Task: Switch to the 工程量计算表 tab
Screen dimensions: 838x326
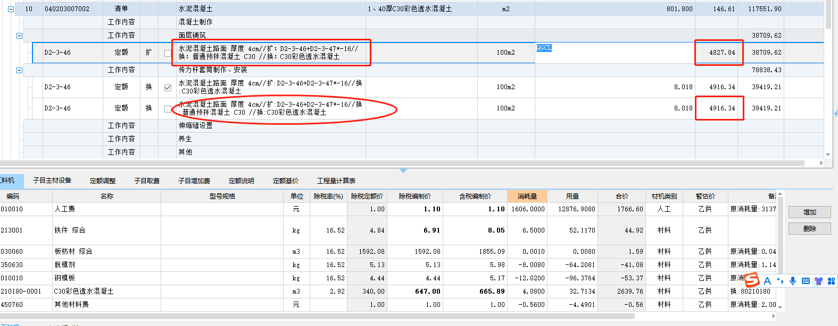Action: (x=336, y=181)
